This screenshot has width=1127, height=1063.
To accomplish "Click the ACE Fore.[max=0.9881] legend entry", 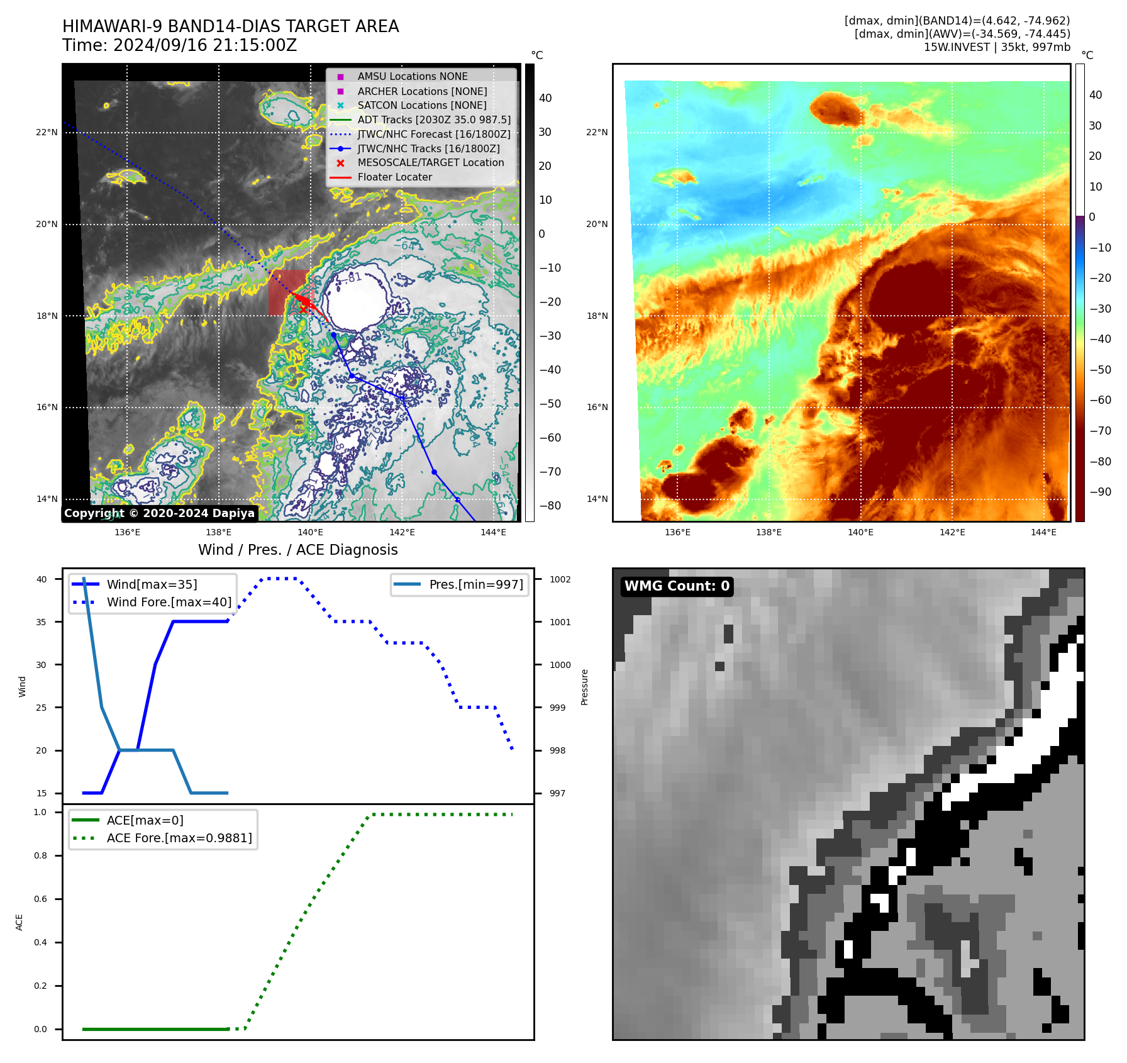I will pyautogui.click(x=179, y=838).
